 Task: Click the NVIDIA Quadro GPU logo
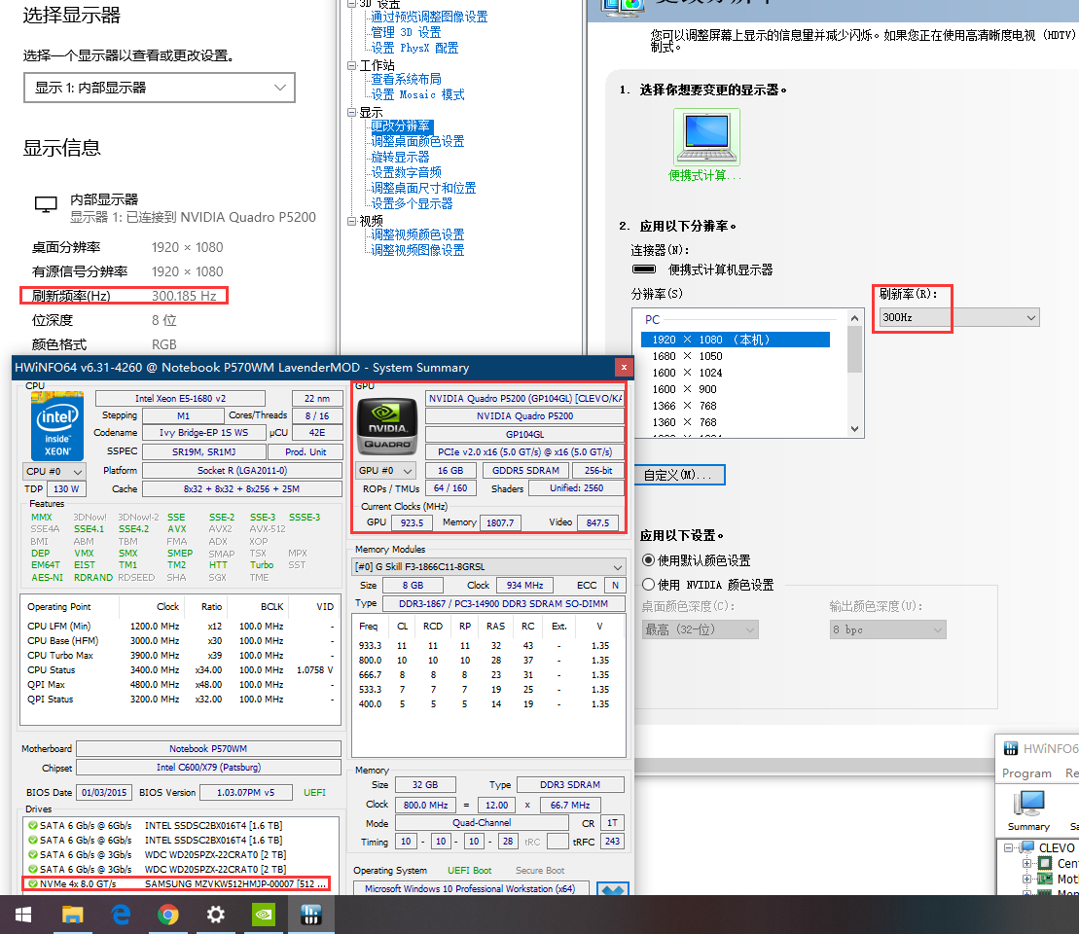pyautogui.click(x=386, y=427)
